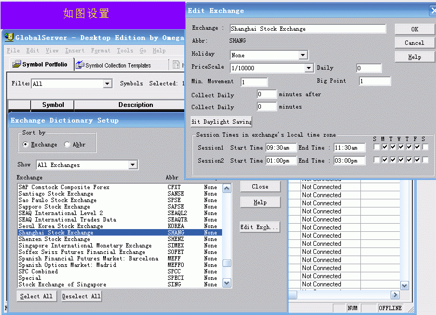This screenshot has width=436, height=315.
Task: Click Help in Exchange Dictionary Setup
Action: pyautogui.click(x=260, y=203)
